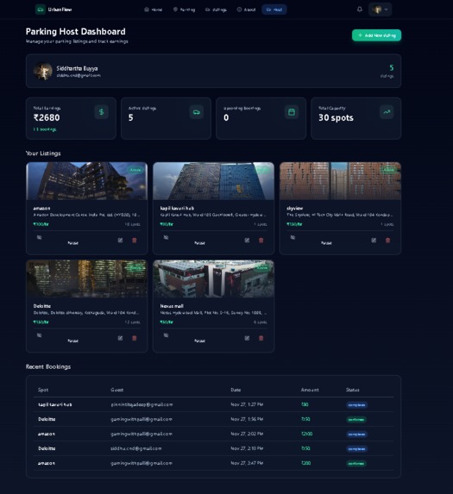Open the Nexus mall listing photo
This screenshot has width=453, height=494.
click(x=213, y=278)
